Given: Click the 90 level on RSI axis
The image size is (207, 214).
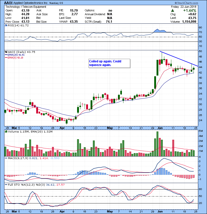Looking at the screenshot, I should (x=200, y=28).
